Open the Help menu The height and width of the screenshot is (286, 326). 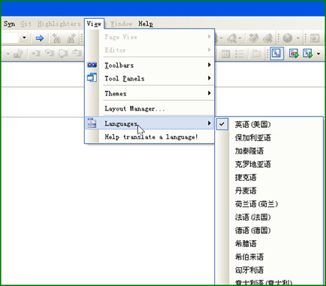tap(146, 24)
